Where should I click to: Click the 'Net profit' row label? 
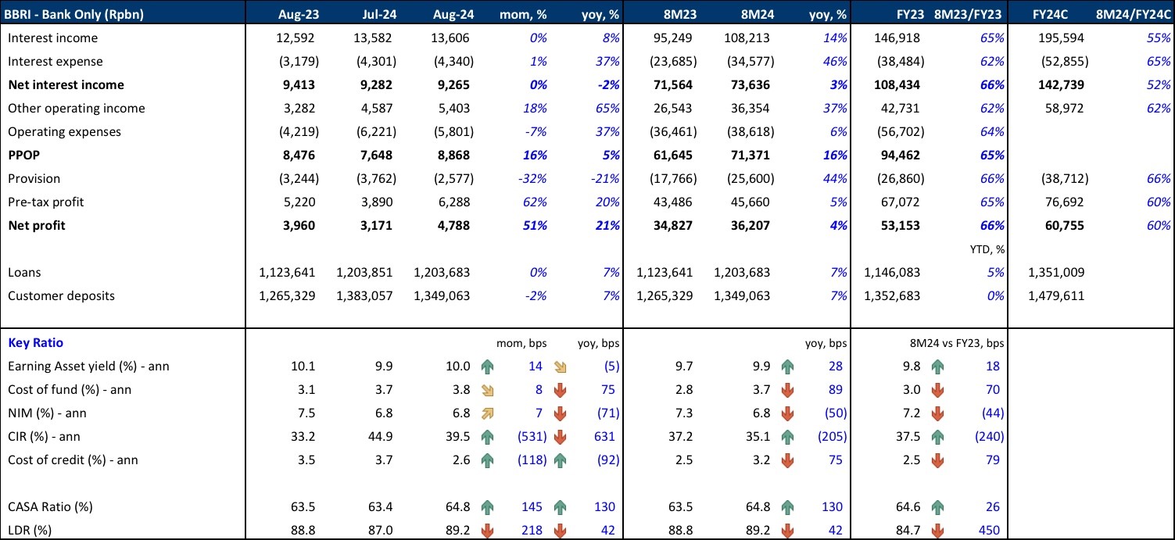coord(37,225)
